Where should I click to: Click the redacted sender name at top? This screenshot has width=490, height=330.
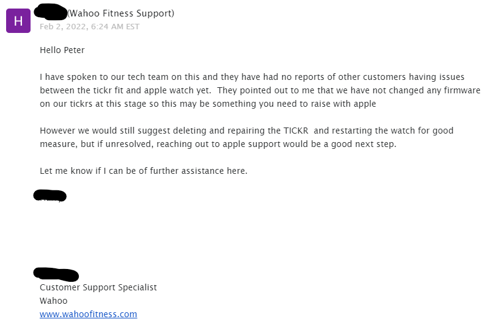point(50,12)
